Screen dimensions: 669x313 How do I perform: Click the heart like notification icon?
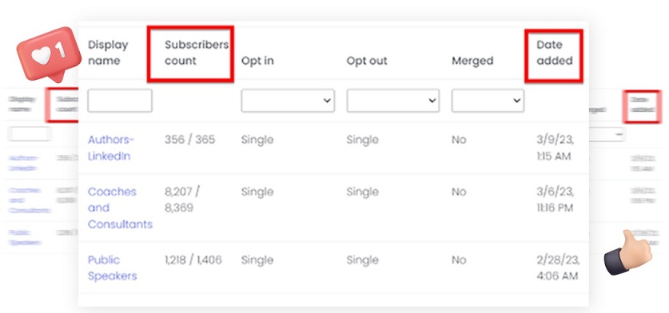49,54
